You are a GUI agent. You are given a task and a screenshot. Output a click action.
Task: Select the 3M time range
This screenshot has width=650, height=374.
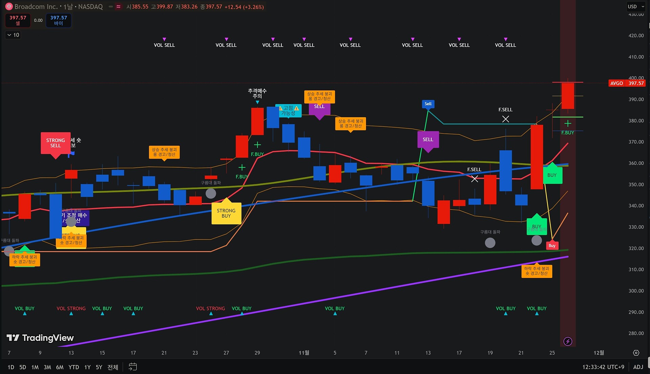point(47,367)
